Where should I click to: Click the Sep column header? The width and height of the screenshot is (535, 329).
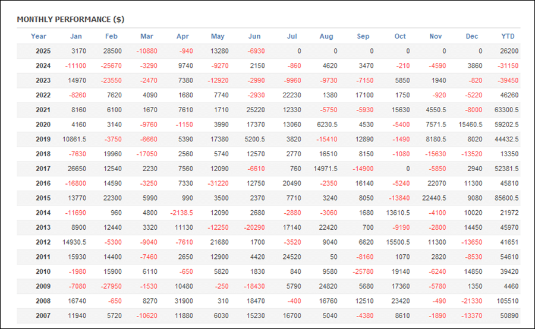363,36
